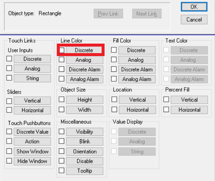The width and height of the screenshot is (215, 181).
Task: Click the Cancel button
Action: click(194, 19)
